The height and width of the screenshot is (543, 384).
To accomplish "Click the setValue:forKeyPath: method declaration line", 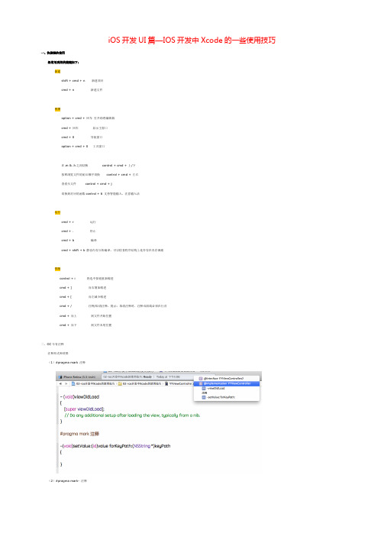I will 115,446.
